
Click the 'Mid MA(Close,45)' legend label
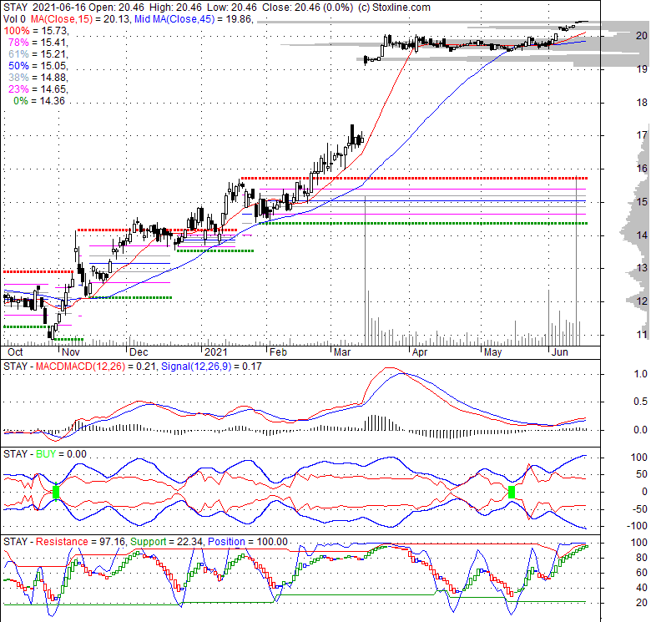pos(174,19)
